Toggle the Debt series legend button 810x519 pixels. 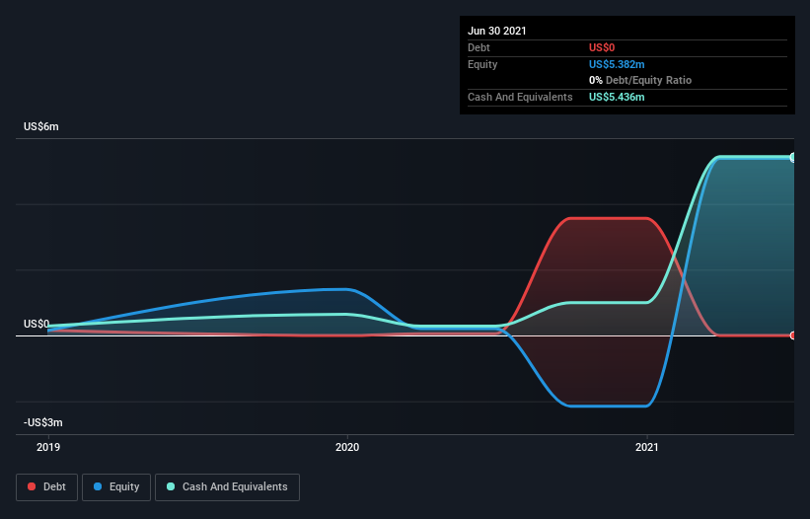tap(46, 487)
